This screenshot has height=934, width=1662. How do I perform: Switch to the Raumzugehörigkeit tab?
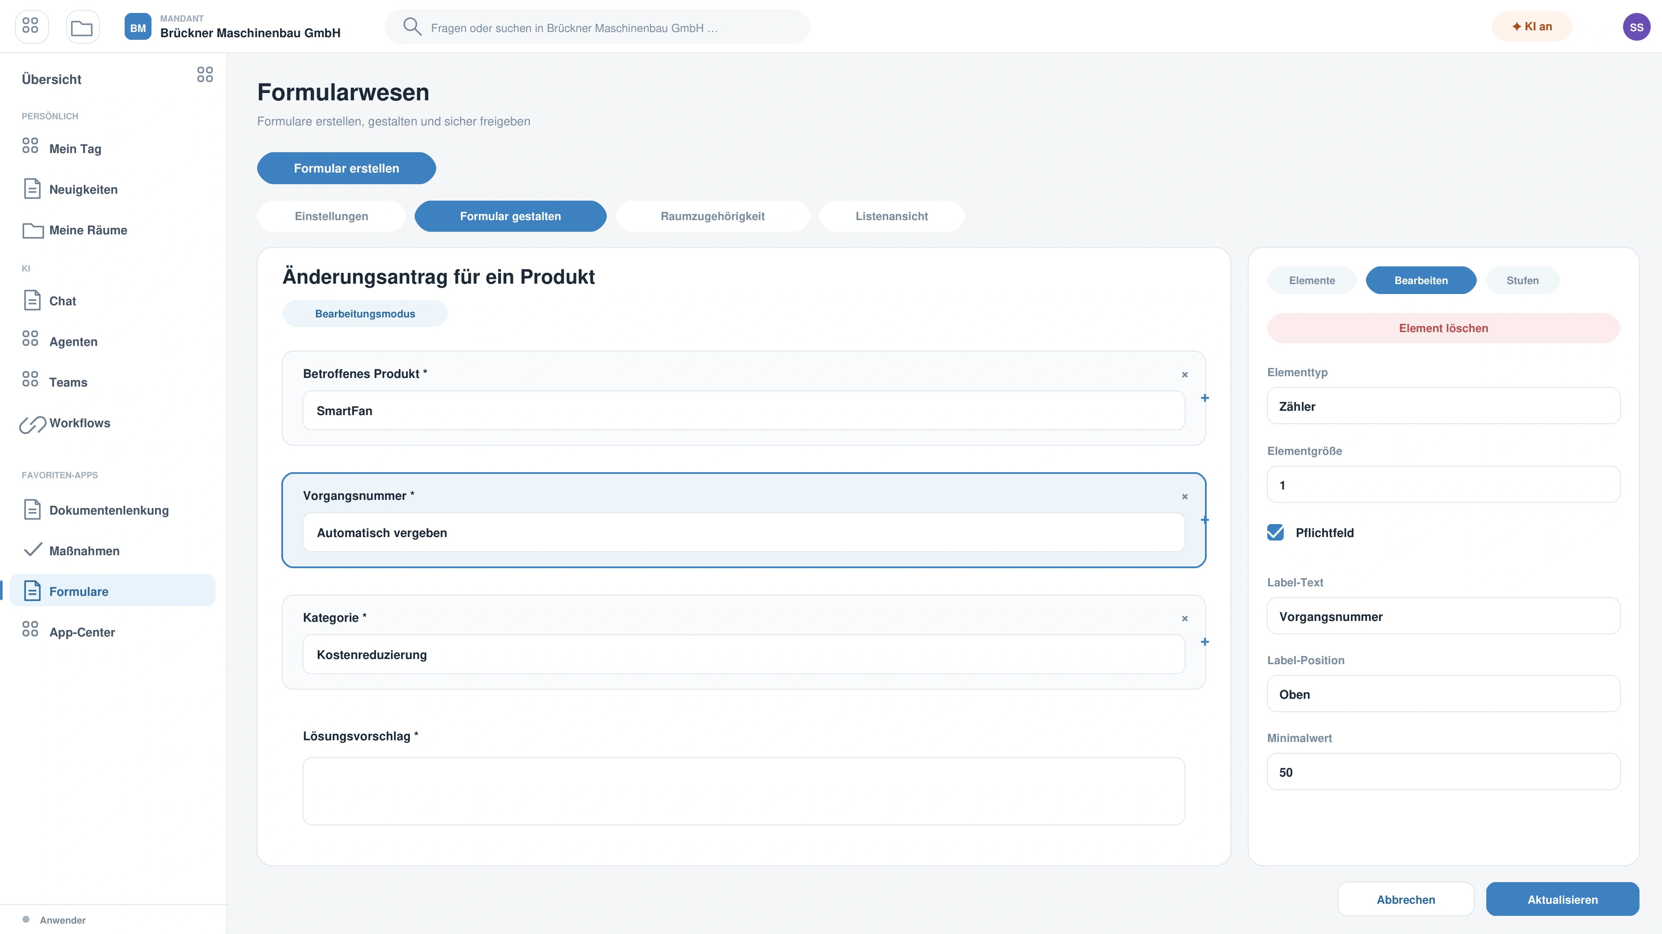point(712,216)
